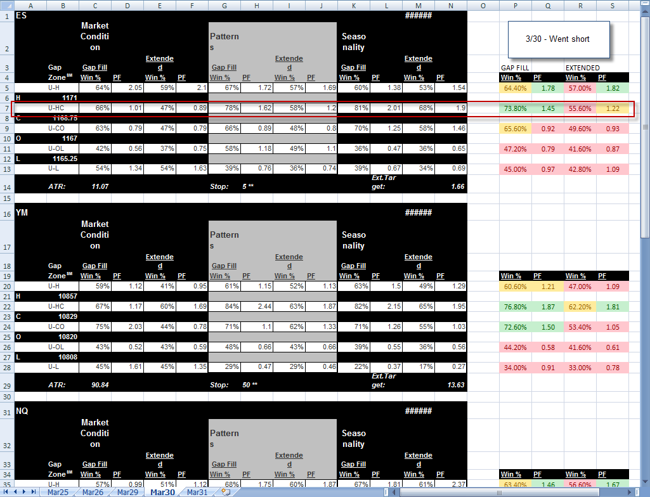The width and height of the screenshot is (650, 497).
Task: Click the horizontal scrollbar left arrow
Action: (x=394, y=493)
